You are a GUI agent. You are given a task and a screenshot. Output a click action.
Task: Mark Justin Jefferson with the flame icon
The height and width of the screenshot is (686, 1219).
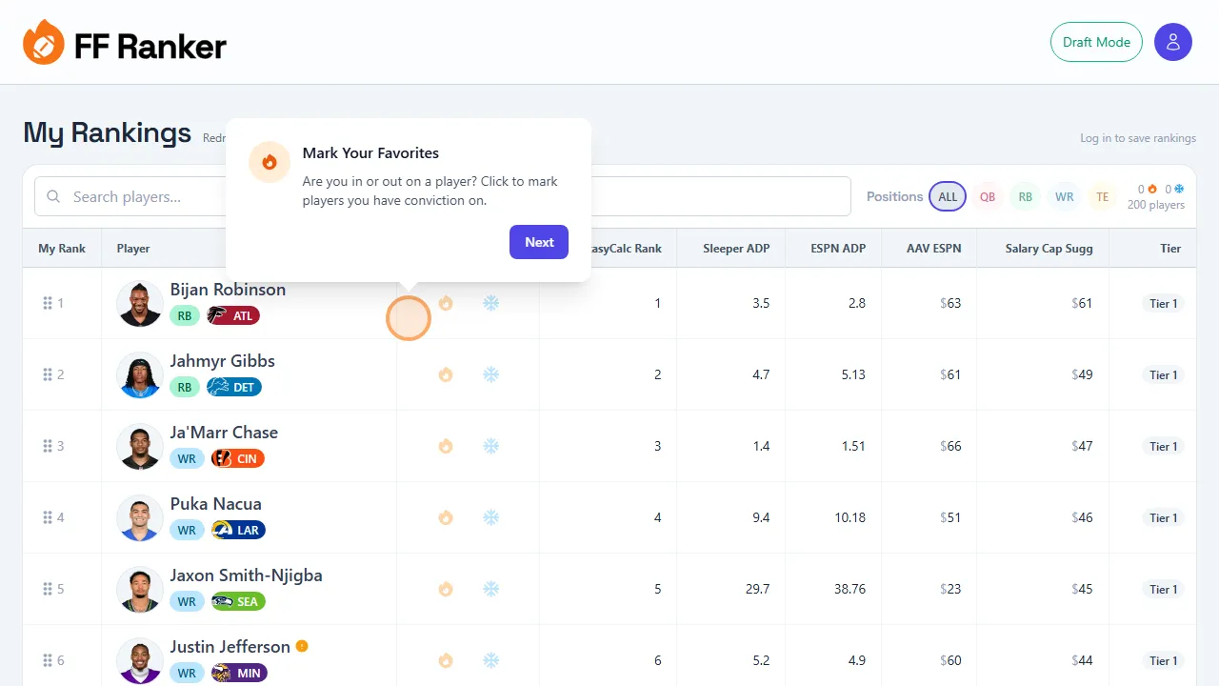coord(446,660)
